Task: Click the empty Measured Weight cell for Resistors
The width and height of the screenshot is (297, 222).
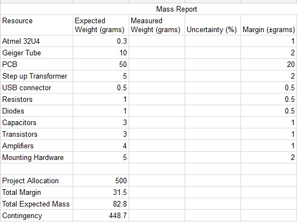Action: (x=157, y=99)
